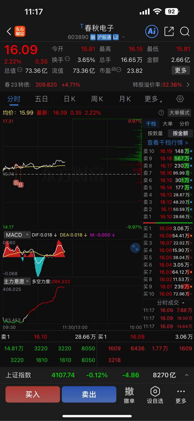The width and height of the screenshot is (194, 421).
Task: Expand 春23转债 convertible bond row chevron
Action: (188, 85)
